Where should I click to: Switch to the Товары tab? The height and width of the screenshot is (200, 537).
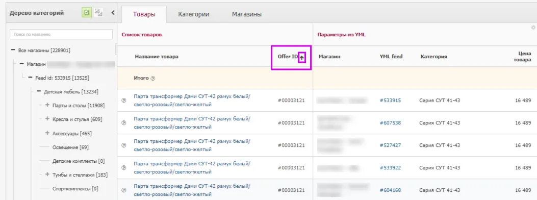coord(144,14)
